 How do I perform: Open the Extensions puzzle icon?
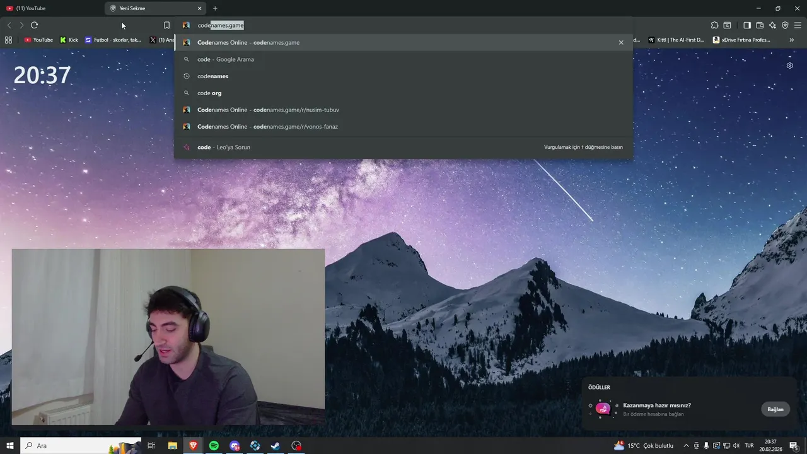click(x=714, y=25)
